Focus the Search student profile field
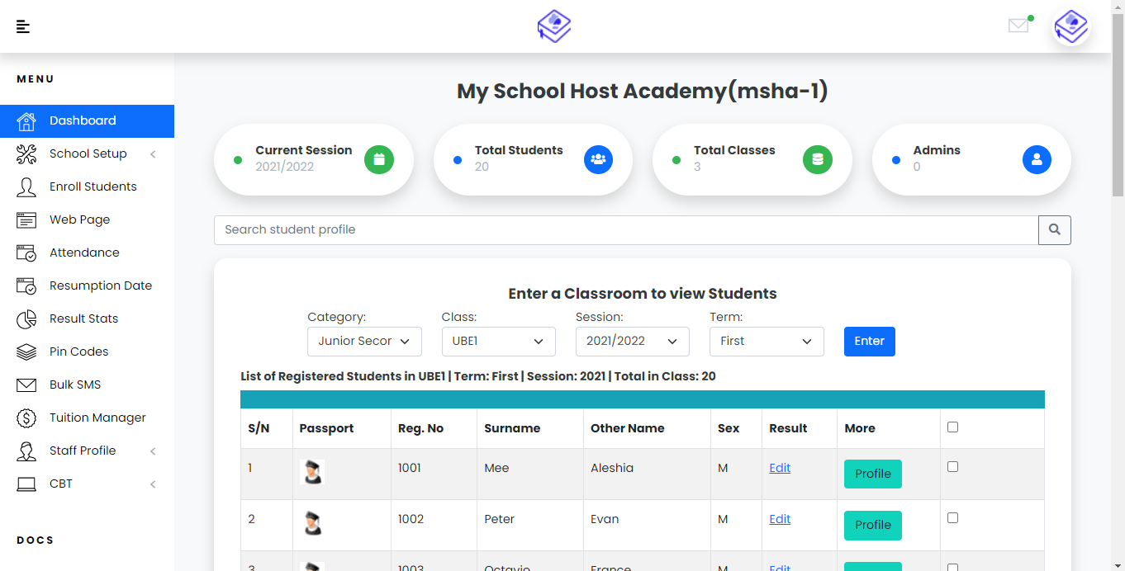The height and width of the screenshot is (571, 1125). (x=625, y=230)
